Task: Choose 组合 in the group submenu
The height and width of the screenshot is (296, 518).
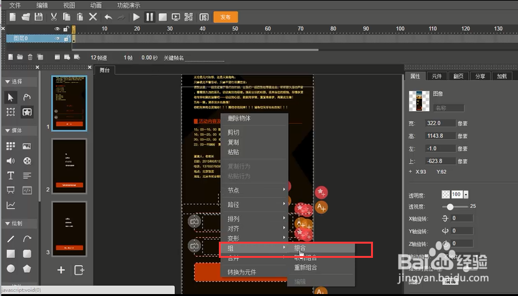Action: pos(300,248)
